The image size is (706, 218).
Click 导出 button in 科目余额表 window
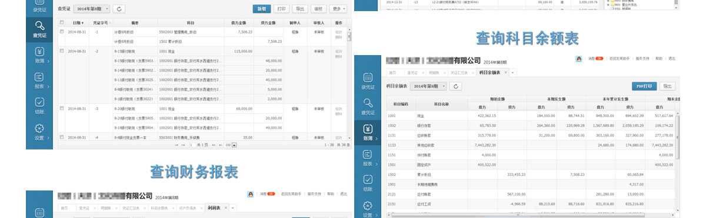tap(667, 86)
